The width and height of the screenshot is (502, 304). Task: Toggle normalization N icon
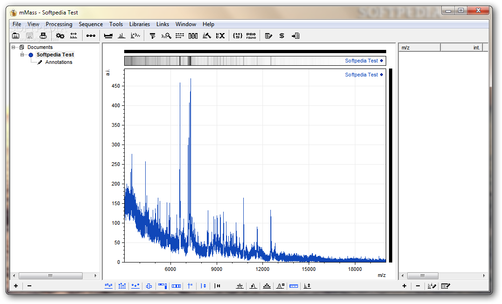tap(217, 286)
